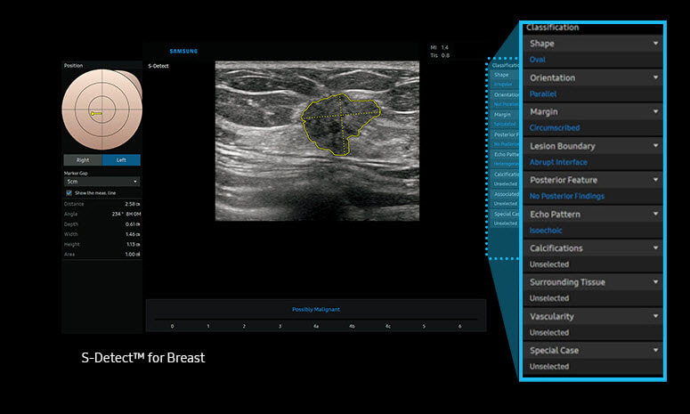This screenshot has height=414, width=690.
Task: Open the Posterior Feature dropdown in the enlarged panel
Action: click(593, 180)
